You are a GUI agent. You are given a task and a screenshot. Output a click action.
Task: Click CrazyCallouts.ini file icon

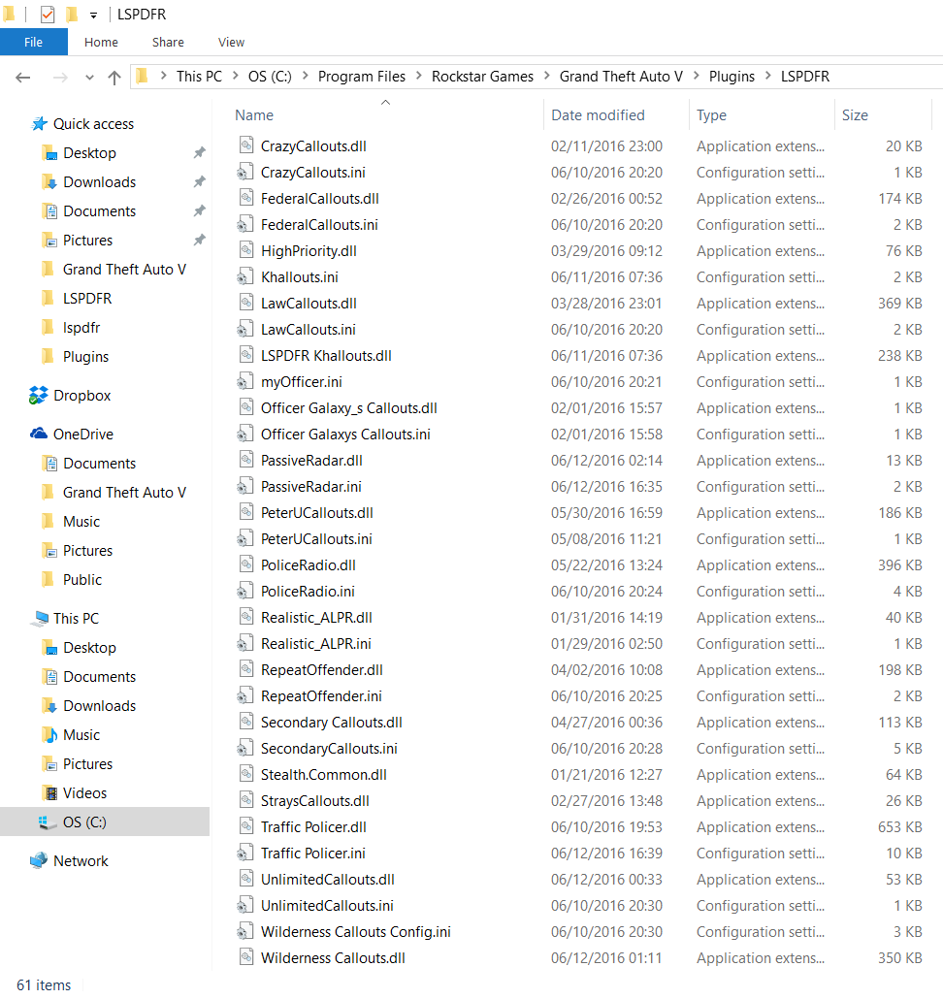pyautogui.click(x=244, y=172)
